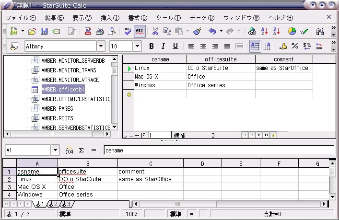Select AMBER.officetbl in the data source tree
Image resolution: width=339 pixels, height=220 pixels.
tap(63, 90)
